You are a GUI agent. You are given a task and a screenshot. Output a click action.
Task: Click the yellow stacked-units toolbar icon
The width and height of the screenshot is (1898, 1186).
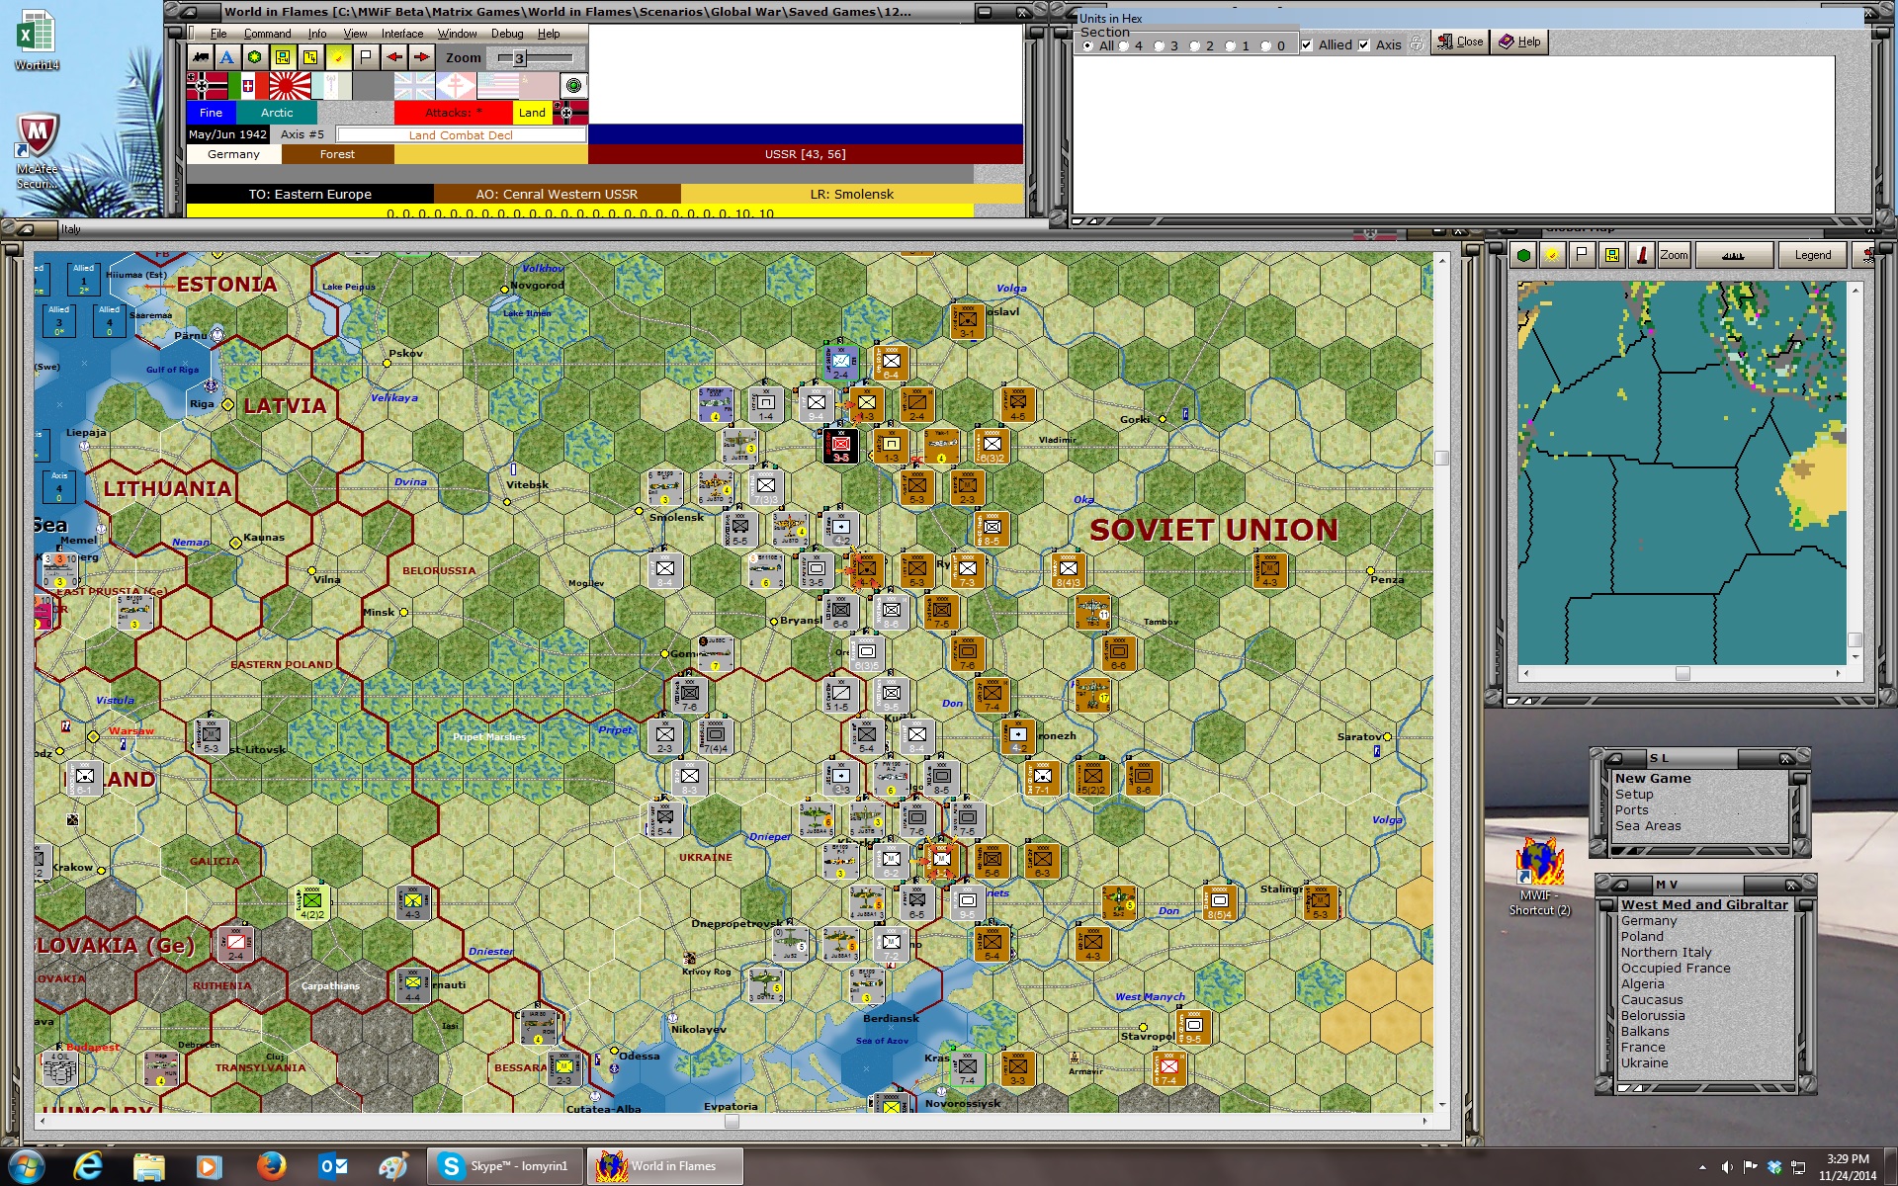click(310, 57)
